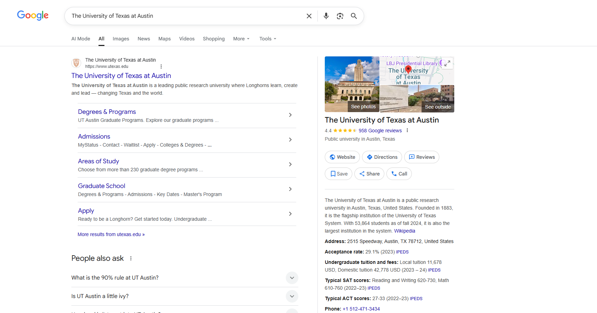The height and width of the screenshot is (313, 597).
Task: Expand "Is UT Austin a little ivy?" question
Action: [292, 296]
